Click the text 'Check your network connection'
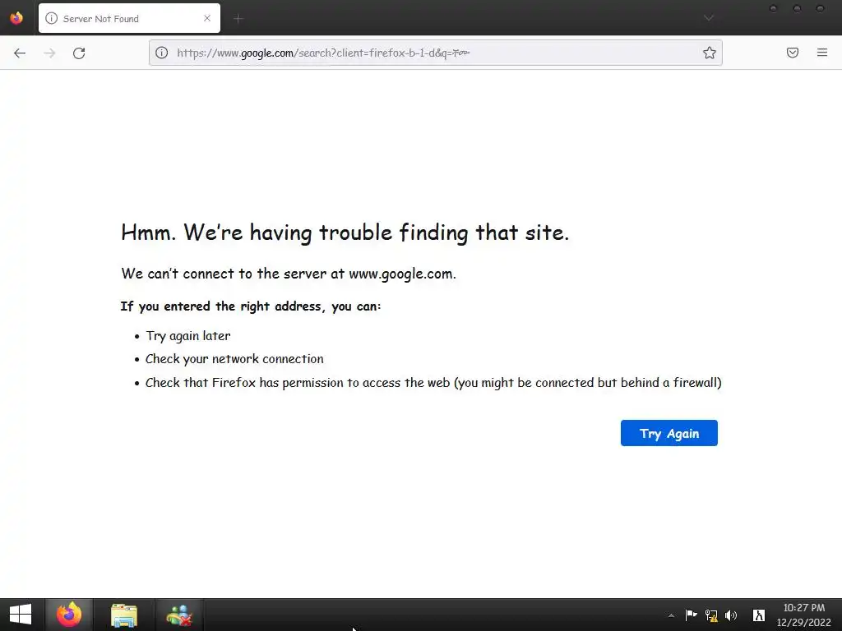The height and width of the screenshot is (631, 842). coord(234,359)
